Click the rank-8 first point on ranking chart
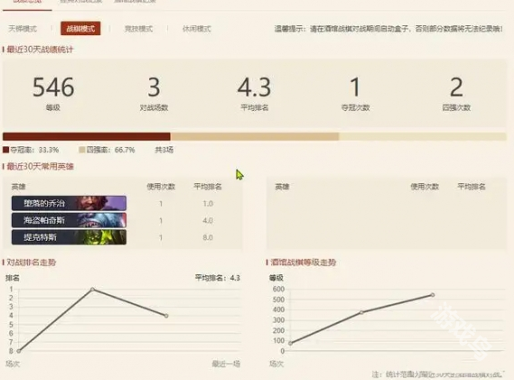 (19, 351)
